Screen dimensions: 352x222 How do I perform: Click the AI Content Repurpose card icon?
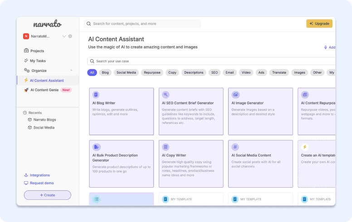point(305,94)
